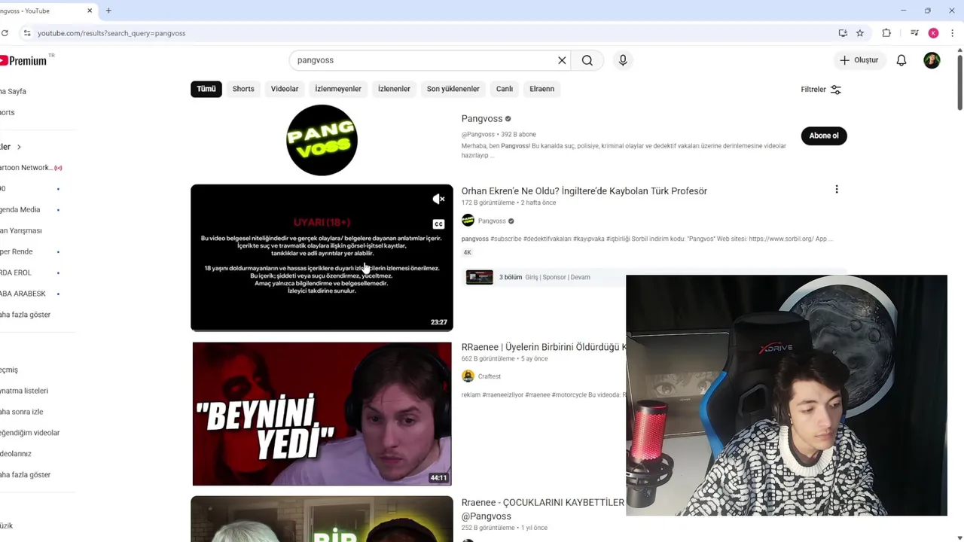This screenshot has height=542, width=964.
Task: Open the account avatar menu
Action: (932, 60)
